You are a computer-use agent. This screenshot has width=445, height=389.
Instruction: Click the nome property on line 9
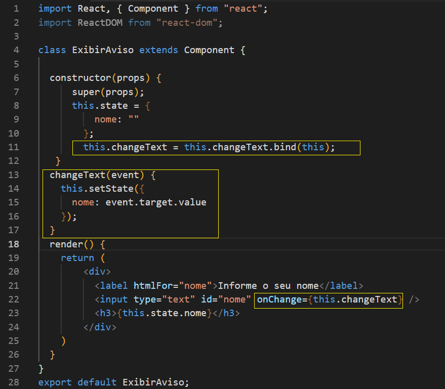(x=105, y=119)
